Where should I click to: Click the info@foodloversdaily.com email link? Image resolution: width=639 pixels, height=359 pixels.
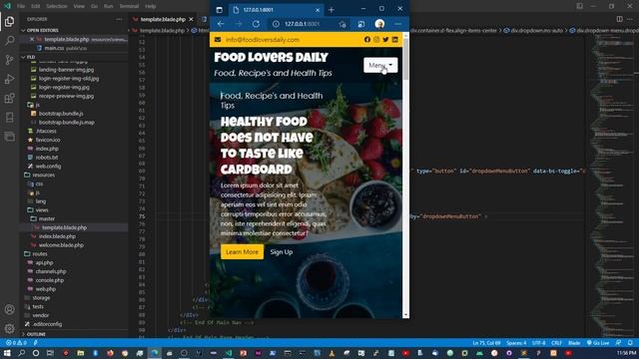[263, 40]
